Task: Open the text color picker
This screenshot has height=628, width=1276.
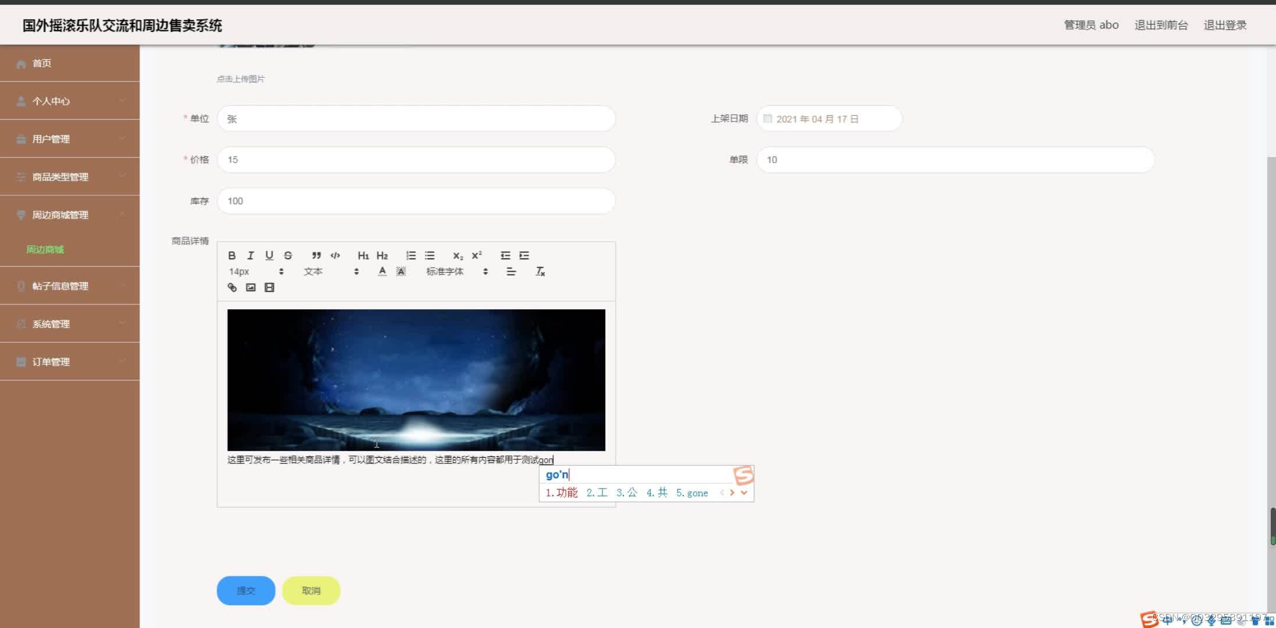Action: click(x=382, y=272)
